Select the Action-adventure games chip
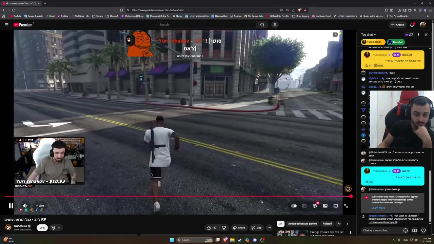 (302, 224)
